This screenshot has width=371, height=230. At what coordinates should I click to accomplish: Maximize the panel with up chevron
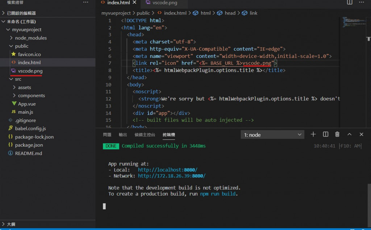coord(349,134)
